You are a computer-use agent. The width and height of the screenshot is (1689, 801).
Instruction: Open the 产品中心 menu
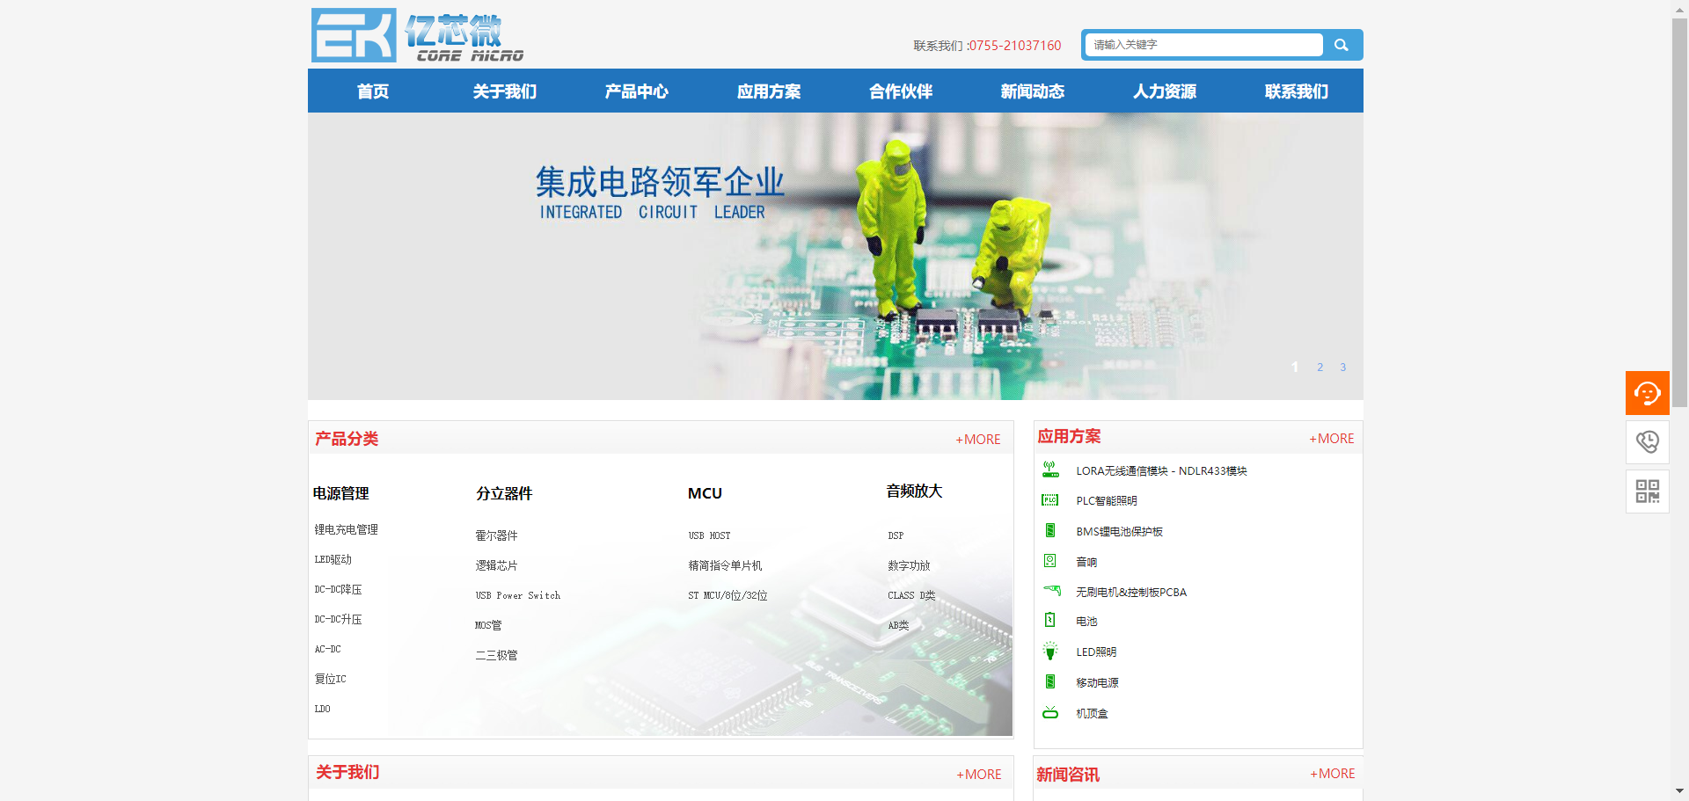click(x=636, y=91)
